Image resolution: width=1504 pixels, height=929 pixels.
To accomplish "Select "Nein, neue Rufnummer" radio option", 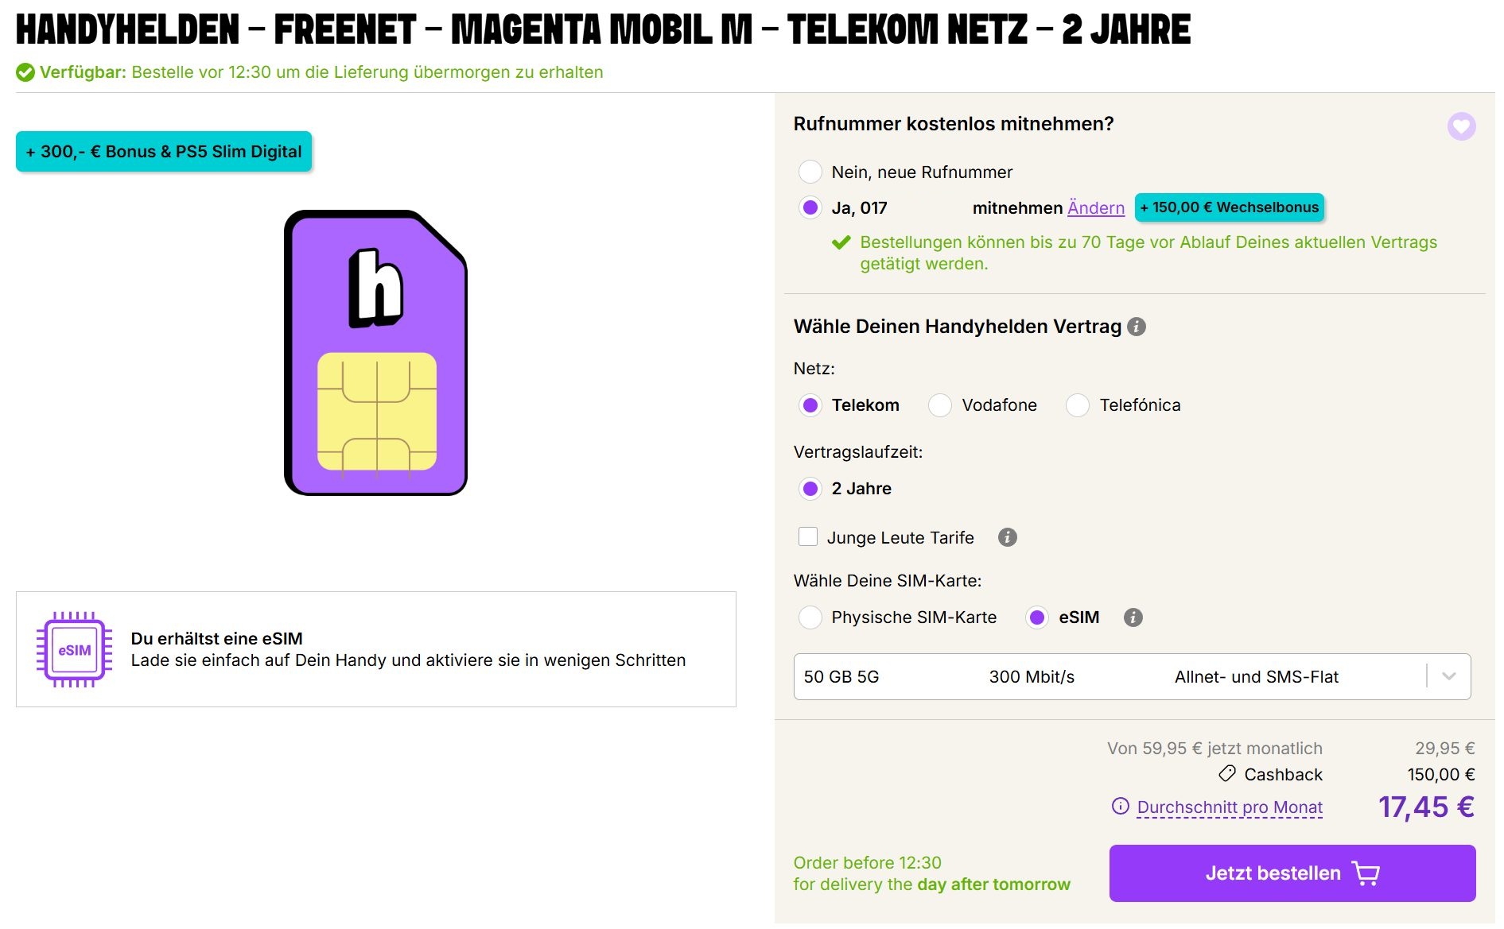I will point(810,172).
